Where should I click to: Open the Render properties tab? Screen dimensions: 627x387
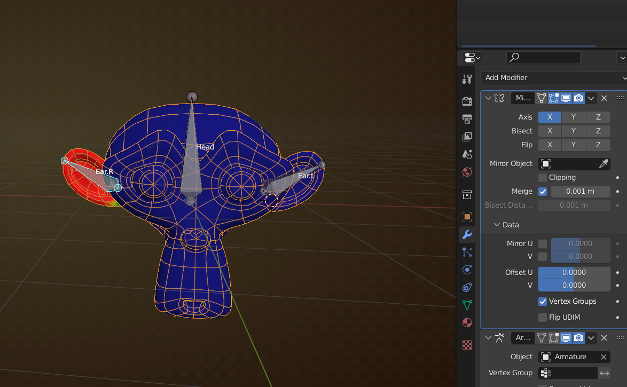(467, 101)
